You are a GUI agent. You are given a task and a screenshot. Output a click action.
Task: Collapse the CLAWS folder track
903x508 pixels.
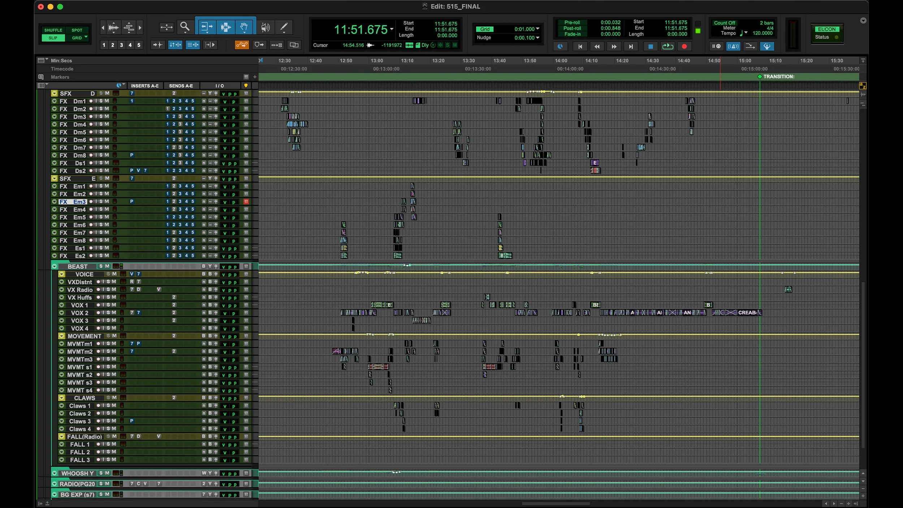click(x=62, y=398)
